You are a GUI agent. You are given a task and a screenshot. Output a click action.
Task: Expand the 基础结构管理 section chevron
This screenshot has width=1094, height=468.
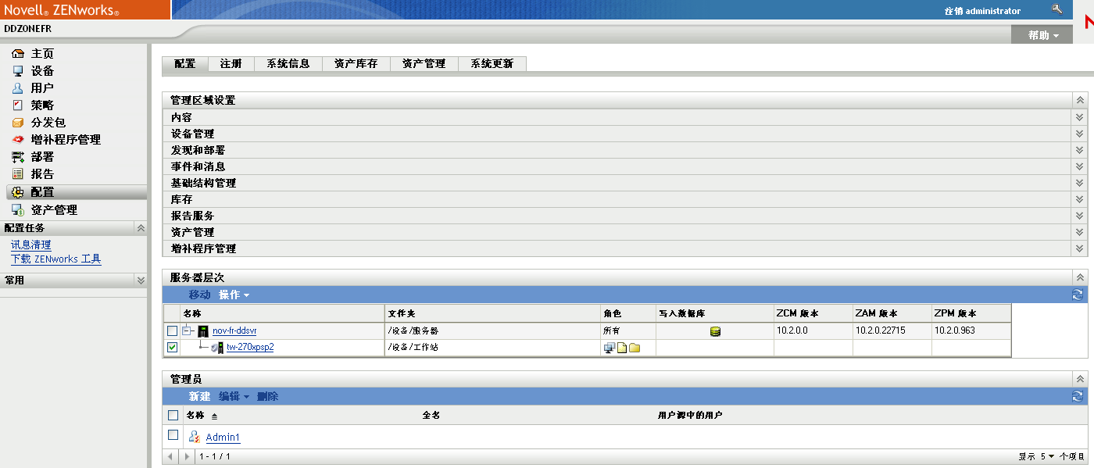tap(1080, 183)
